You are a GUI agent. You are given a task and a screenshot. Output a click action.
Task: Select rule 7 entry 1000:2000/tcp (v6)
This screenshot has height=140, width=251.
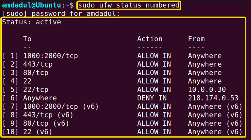click(61, 106)
